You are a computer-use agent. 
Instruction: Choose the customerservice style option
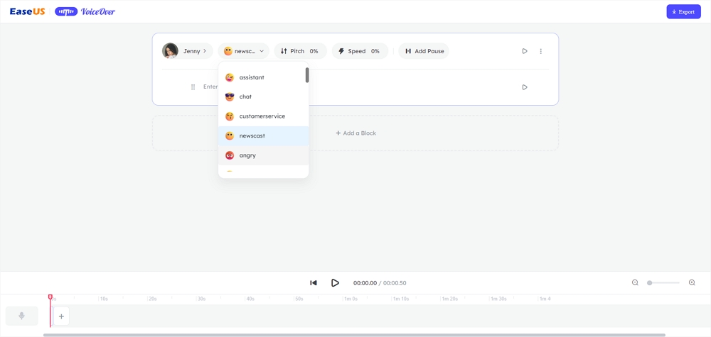[262, 116]
